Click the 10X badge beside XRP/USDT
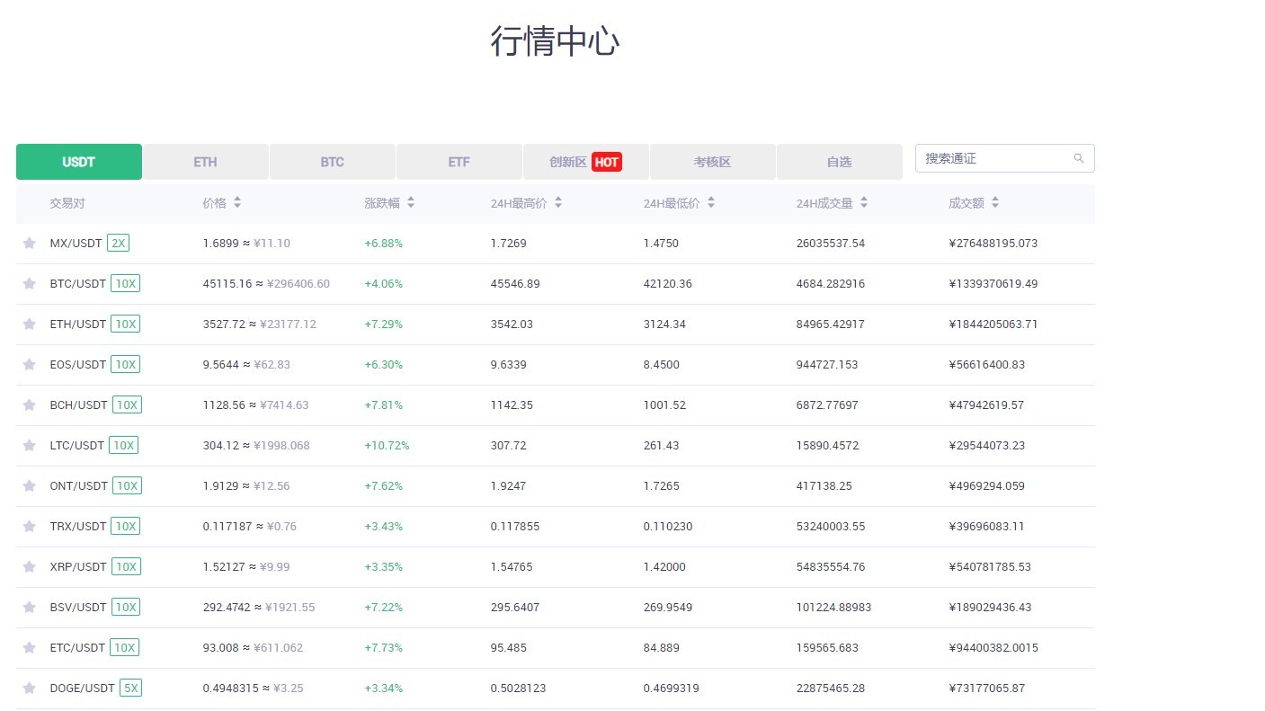1265x711 pixels. click(x=126, y=566)
